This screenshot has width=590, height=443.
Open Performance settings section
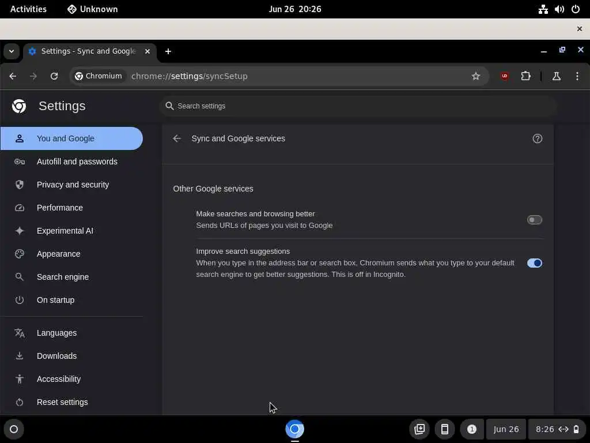point(71,208)
